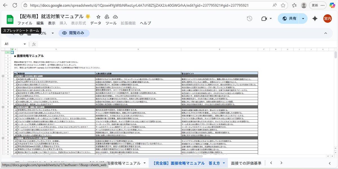Click the search icon in the toolbar
Screen dimensions: 338x169
[12, 33]
